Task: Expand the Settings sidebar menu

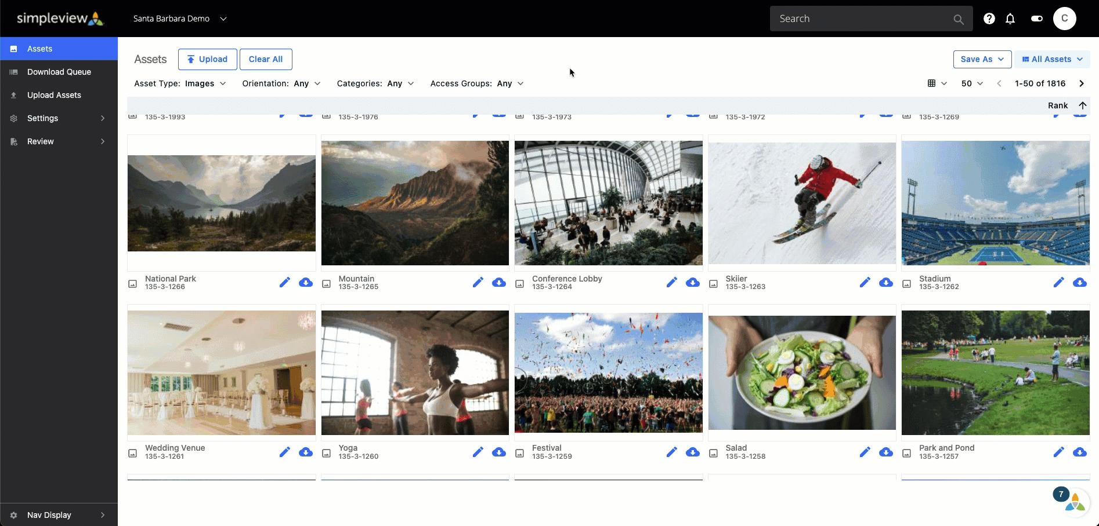Action: pos(59,118)
